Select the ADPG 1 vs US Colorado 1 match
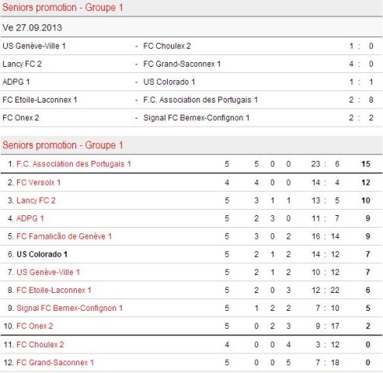This screenshot has height=373, width=383. coord(191,82)
